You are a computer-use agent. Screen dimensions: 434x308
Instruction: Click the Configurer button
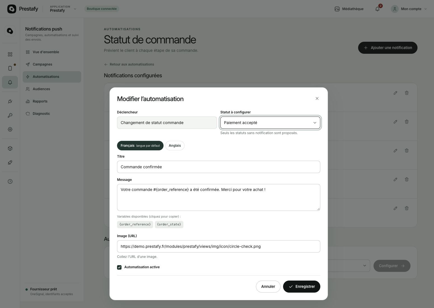392,266
